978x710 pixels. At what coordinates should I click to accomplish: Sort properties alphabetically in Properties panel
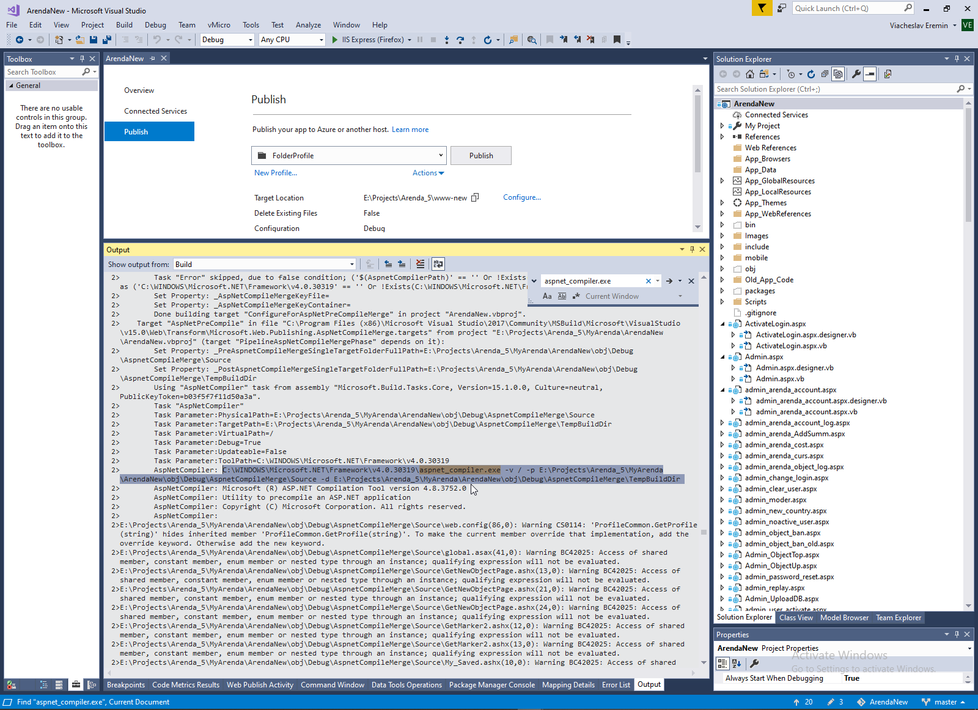coord(737,663)
